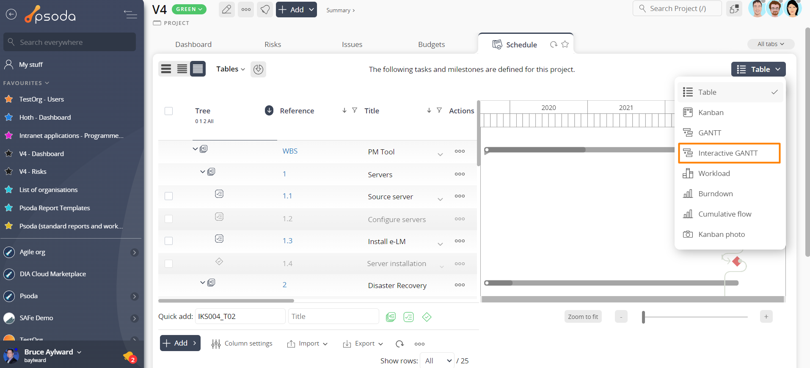This screenshot has width=810, height=368.
Task: Collapse the Servers tree node
Action: coord(203,172)
